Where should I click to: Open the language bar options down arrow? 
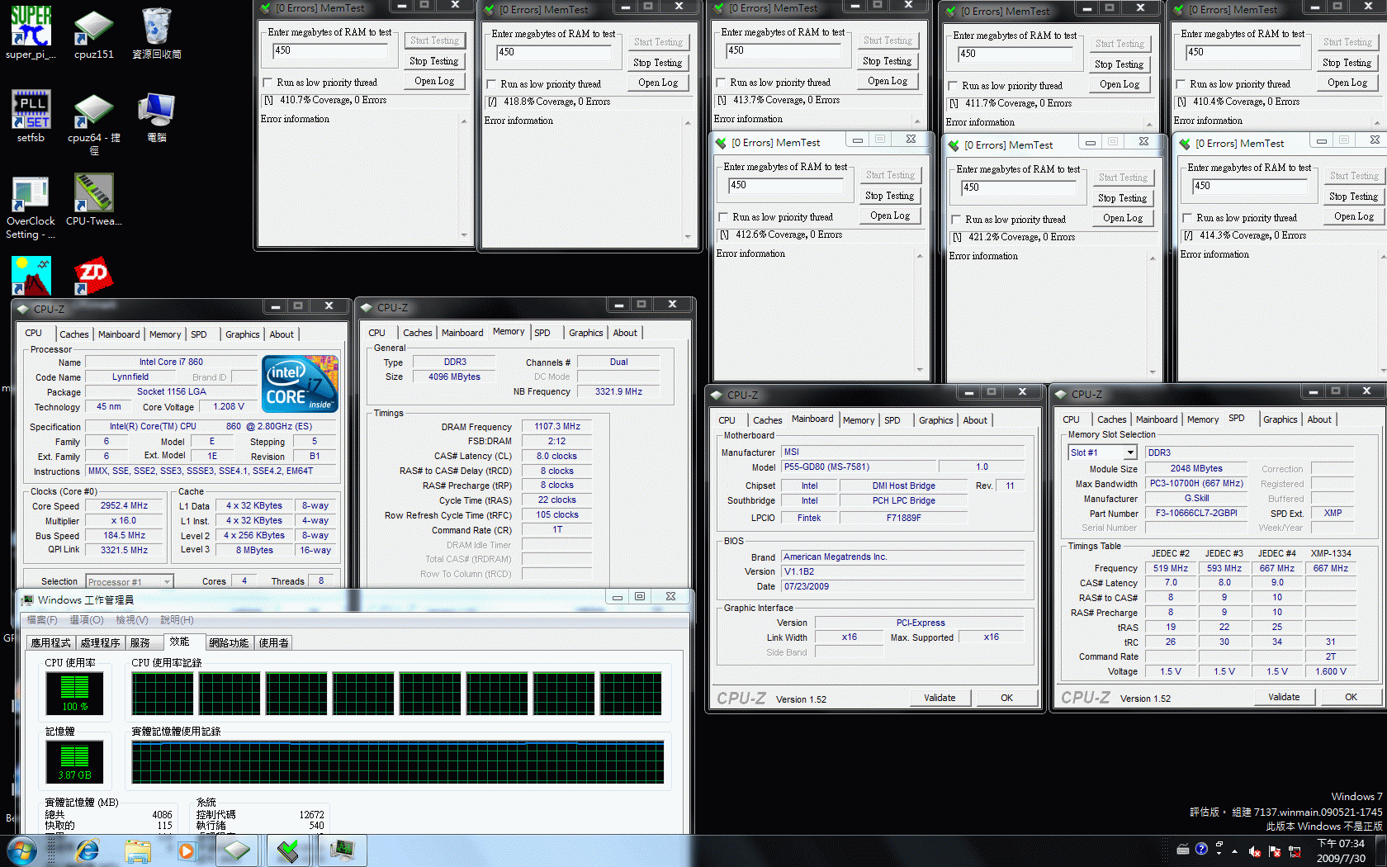[x=1220, y=855]
